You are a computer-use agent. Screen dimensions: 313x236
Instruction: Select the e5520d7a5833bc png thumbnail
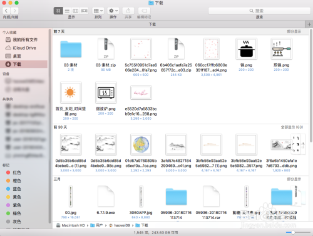tap(141, 92)
